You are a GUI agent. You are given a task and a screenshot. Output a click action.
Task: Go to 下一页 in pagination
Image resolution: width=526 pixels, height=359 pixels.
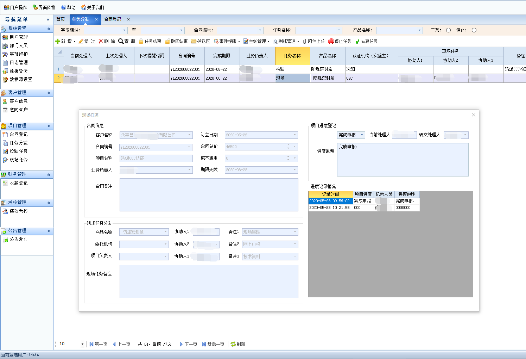pyautogui.click(x=189, y=344)
